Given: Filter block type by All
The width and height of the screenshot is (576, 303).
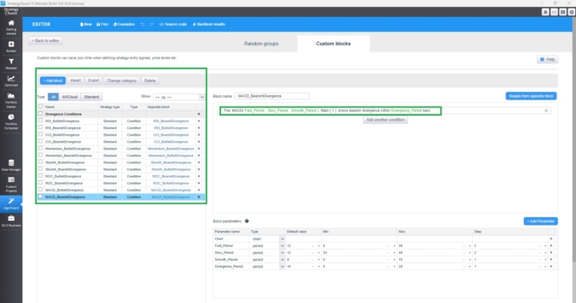Looking at the screenshot, I should point(53,97).
